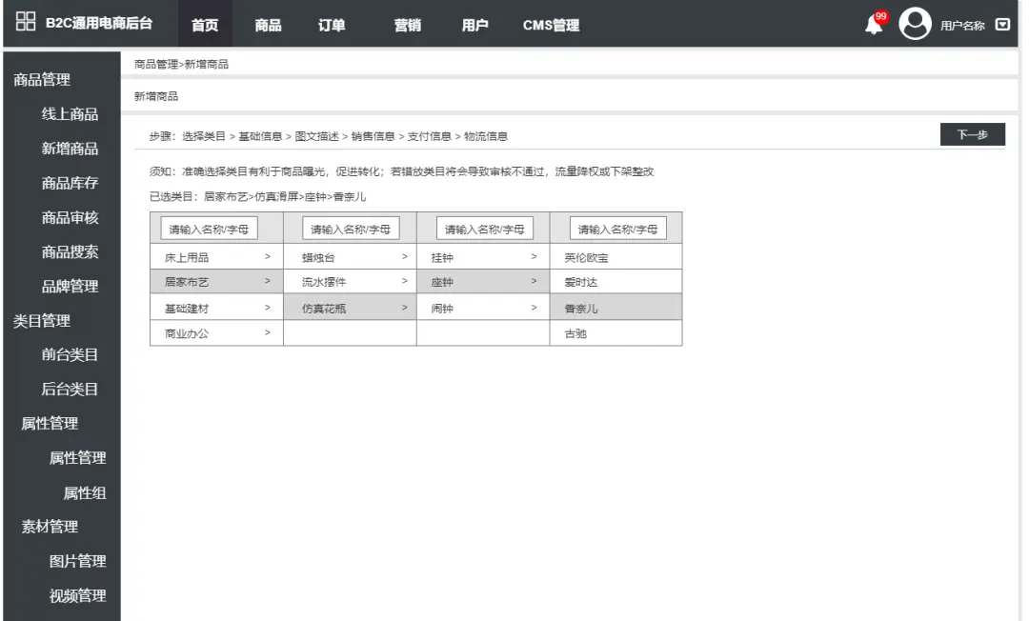Toggle the 类目管理 sidebar section
Image resolution: width=1029 pixels, height=621 pixels.
coord(42,321)
